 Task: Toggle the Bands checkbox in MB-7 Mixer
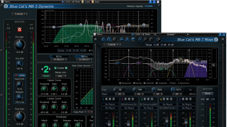click(134, 83)
